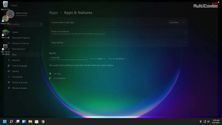Viewport: 222px width, 125px height.
Task: Open Widgets from the taskbar
Action: click(24, 122)
